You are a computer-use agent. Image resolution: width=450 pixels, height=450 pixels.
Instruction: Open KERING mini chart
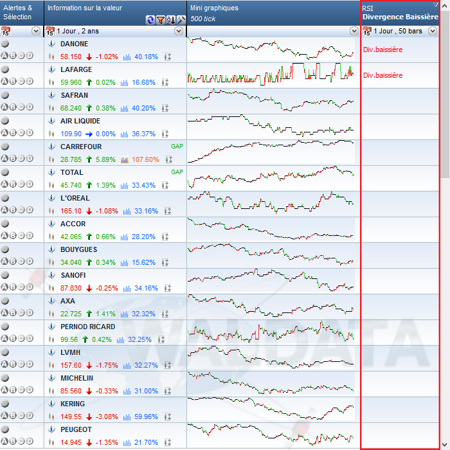coord(271,410)
